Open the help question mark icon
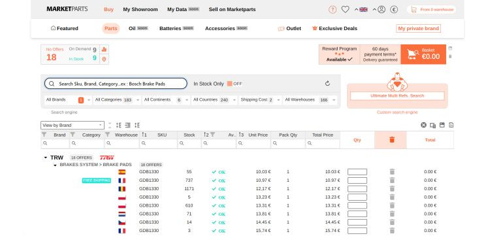490x236 pixels. click(333, 10)
